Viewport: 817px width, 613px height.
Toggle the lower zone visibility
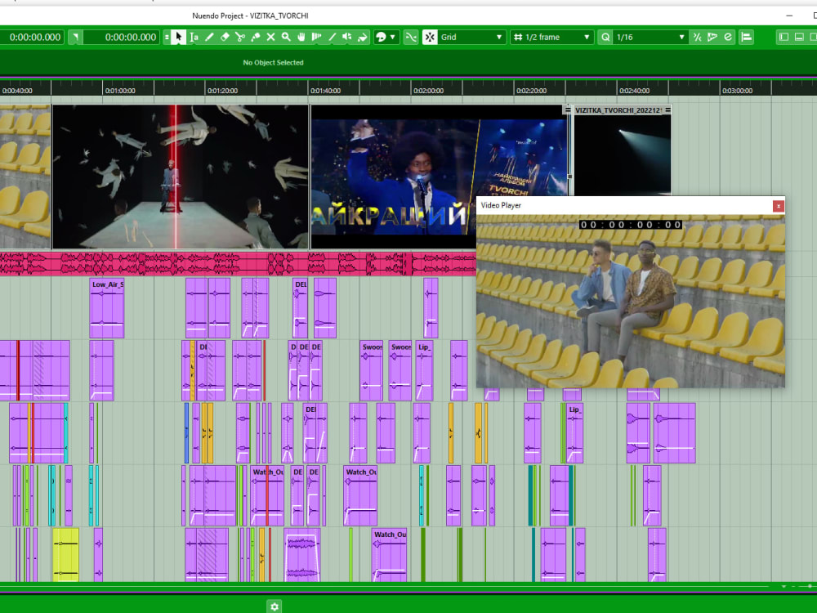799,37
